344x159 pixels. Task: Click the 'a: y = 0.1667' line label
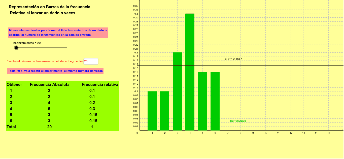(233, 59)
